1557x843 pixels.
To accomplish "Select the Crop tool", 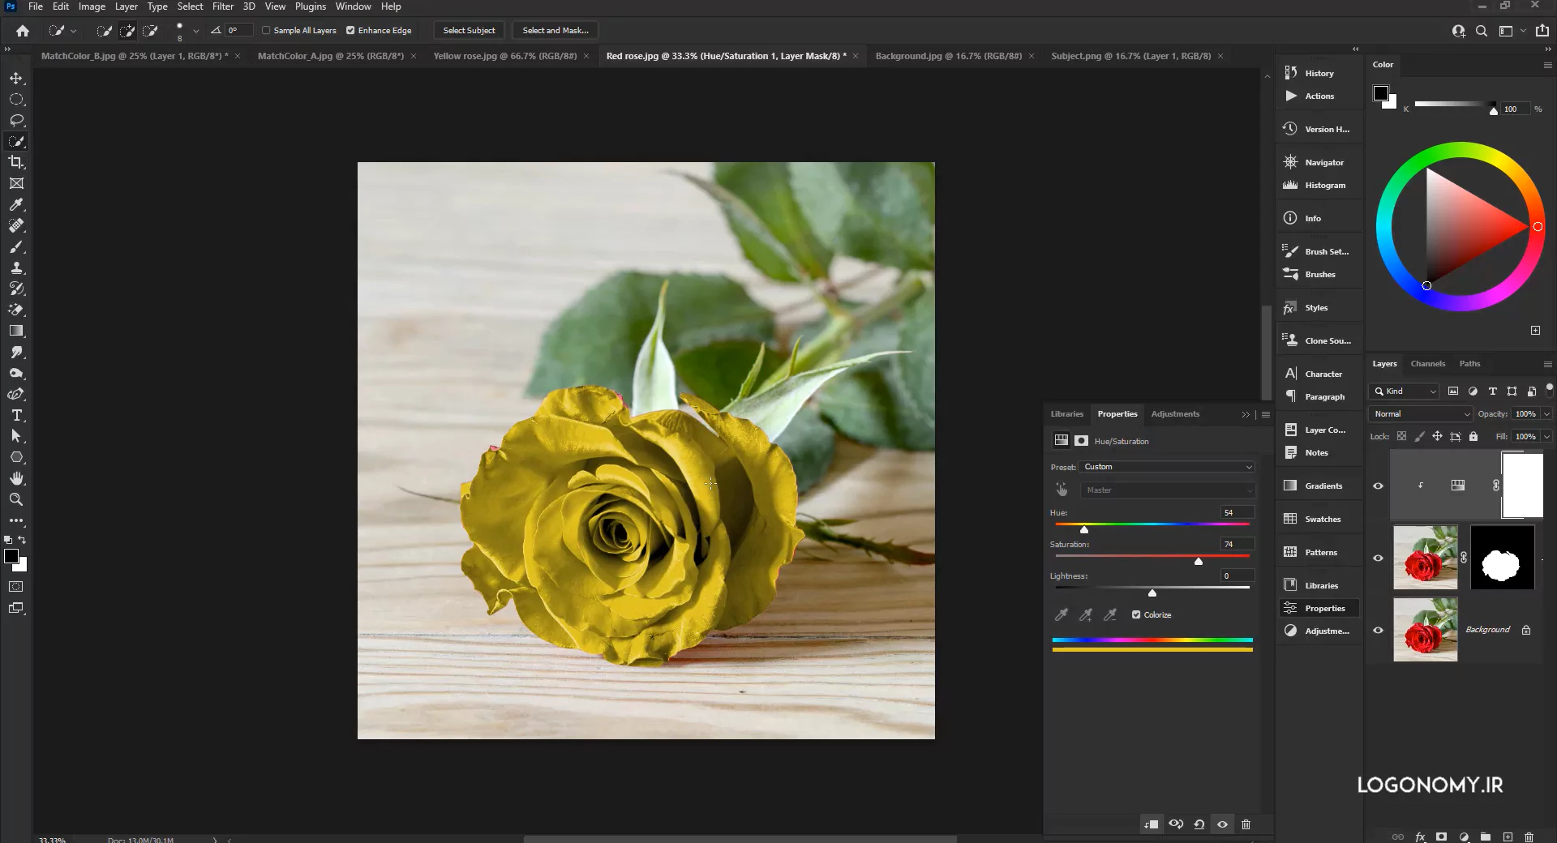I will [x=16, y=163].
